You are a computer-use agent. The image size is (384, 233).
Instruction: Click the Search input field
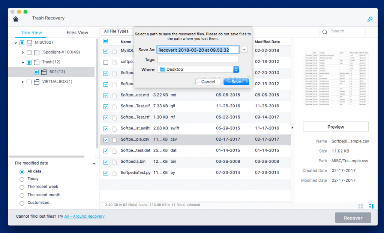point(342,32)
